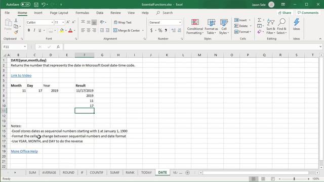Click the Insert Function fx icon
This screenshot has width=324, height=182.
58,47
